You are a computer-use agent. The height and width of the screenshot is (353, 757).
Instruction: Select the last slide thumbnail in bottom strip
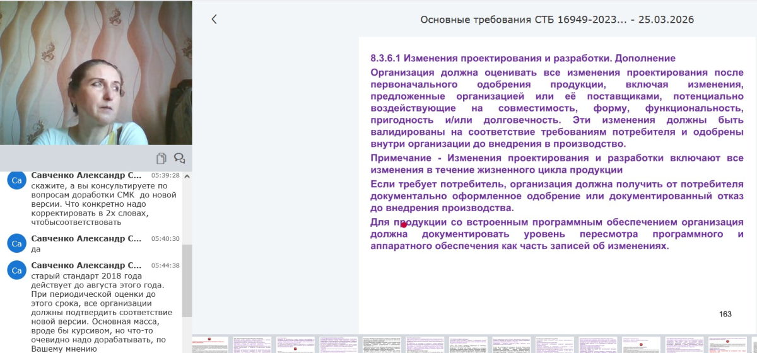coord(729,344)
